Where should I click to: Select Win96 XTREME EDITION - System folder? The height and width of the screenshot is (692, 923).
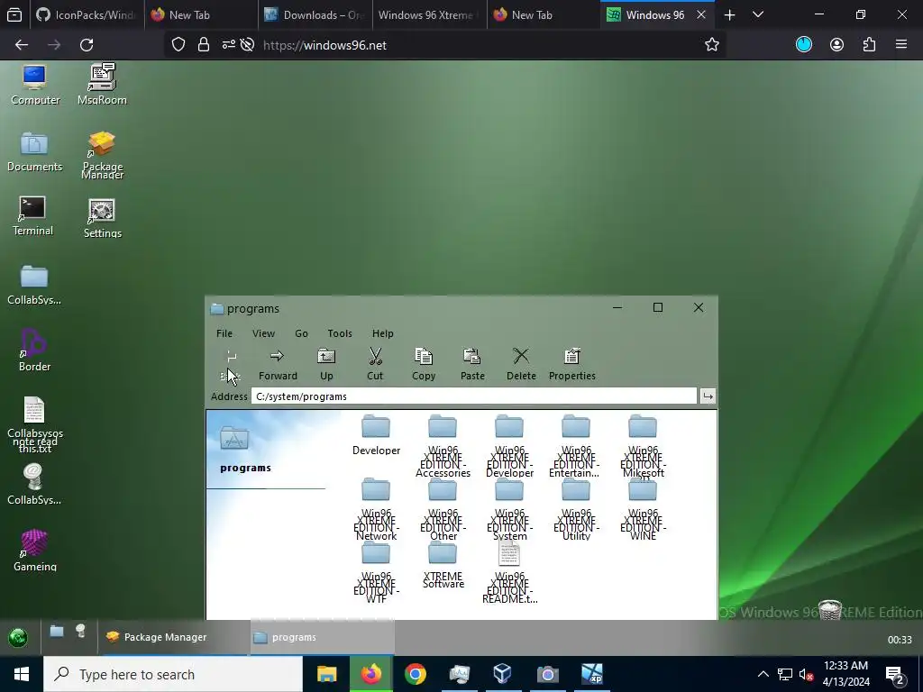[x=509, y=509]
